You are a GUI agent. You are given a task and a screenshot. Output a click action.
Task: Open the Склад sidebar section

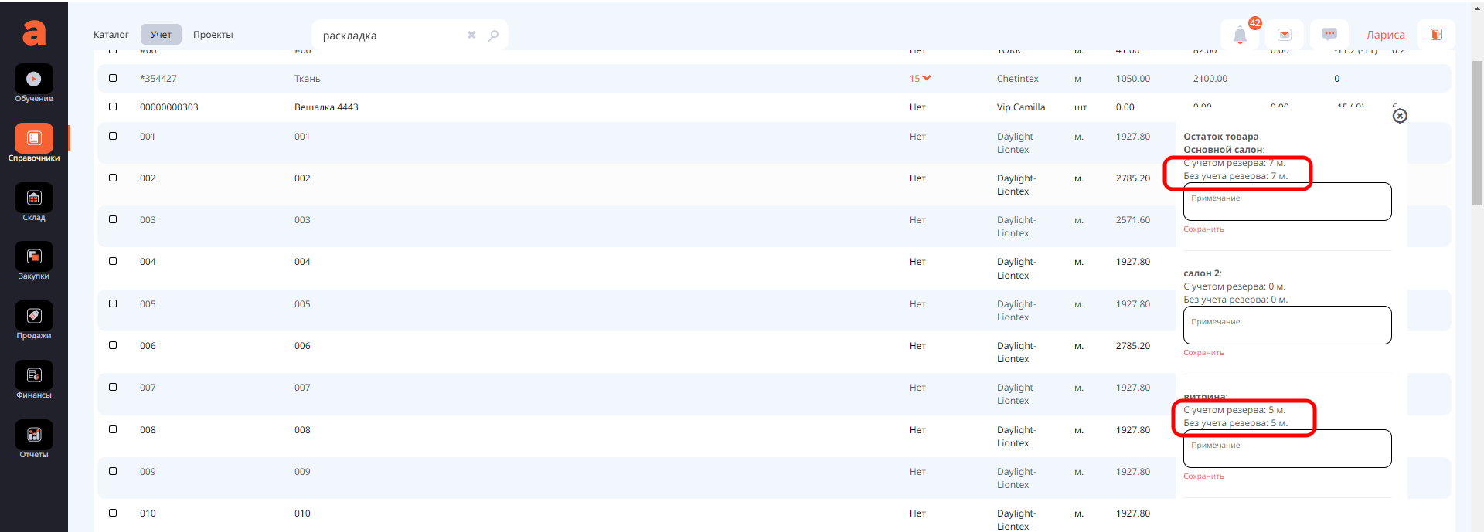(34, 198)
